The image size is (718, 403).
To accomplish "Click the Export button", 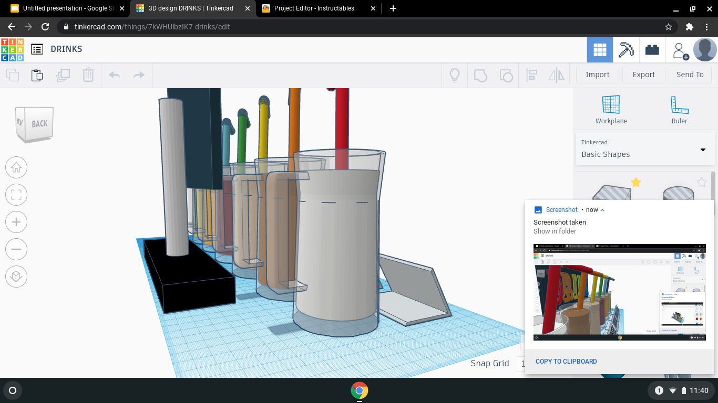I will [x=643, y=75].
